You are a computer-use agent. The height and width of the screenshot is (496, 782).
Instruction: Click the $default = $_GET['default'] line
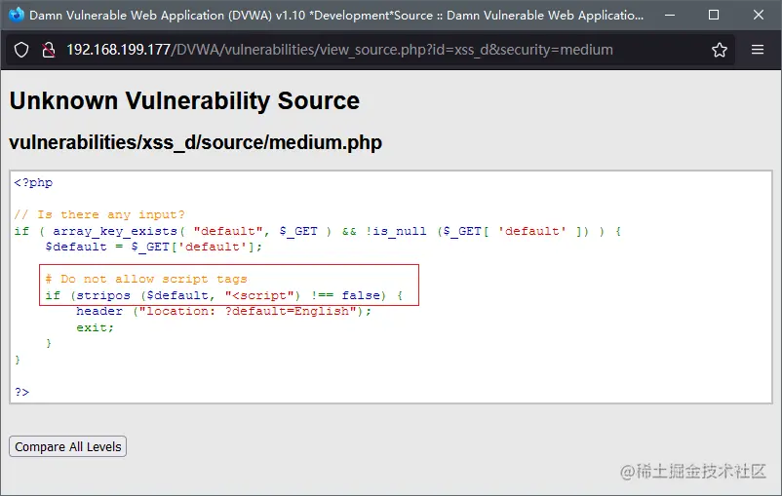154,247
